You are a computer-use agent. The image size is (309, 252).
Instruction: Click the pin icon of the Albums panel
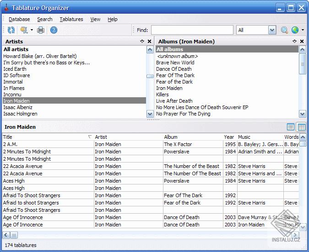pyautogui.click(x=294, y=41)
